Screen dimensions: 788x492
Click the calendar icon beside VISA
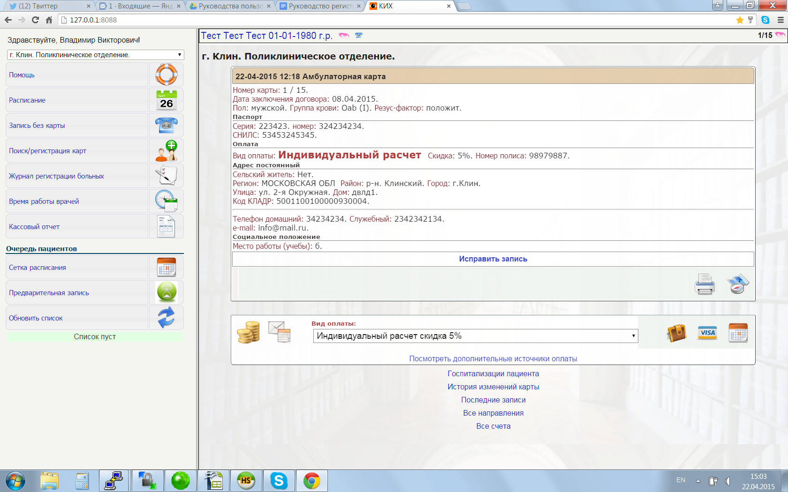(x=738, y=333)
